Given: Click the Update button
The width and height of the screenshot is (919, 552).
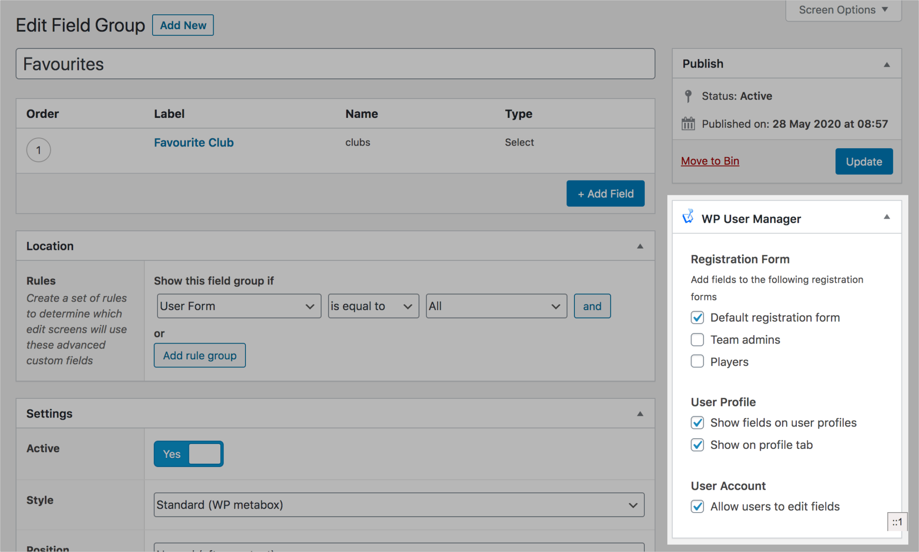Looking at the screenshot, I should click(x=863, y=161).
